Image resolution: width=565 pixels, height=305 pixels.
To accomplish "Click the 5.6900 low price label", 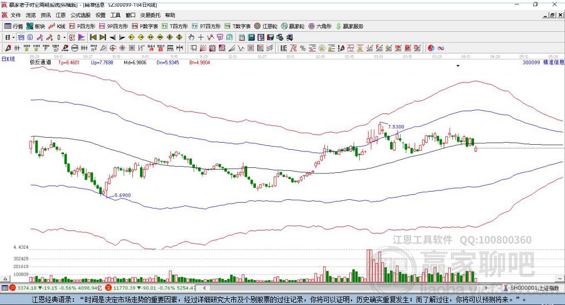I will (x=122, y=195).
